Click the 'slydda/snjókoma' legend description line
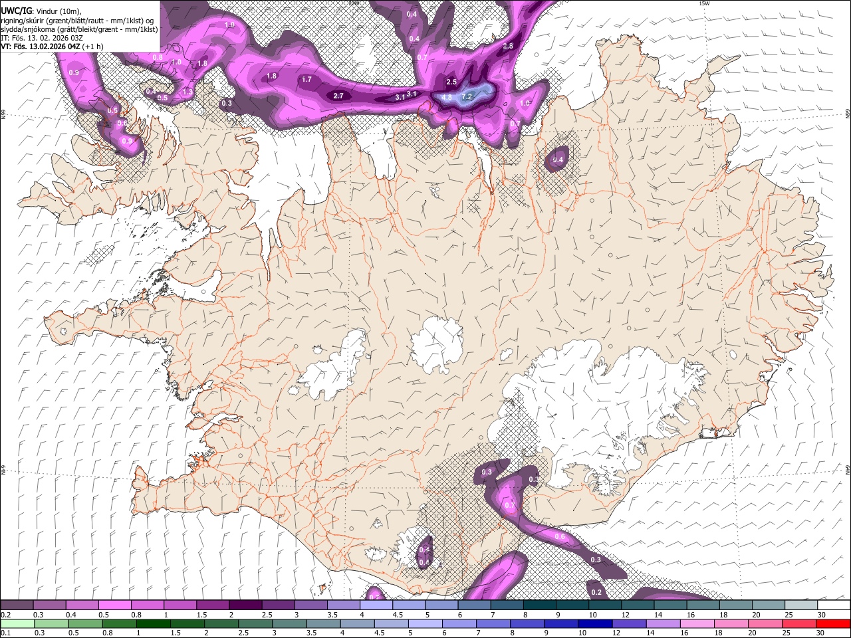Image resolution: width=851 pixels, height=638 pixels. click(80, 29)
